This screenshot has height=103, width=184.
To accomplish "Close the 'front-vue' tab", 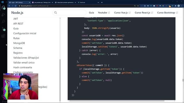I will (x=98, y=3).
